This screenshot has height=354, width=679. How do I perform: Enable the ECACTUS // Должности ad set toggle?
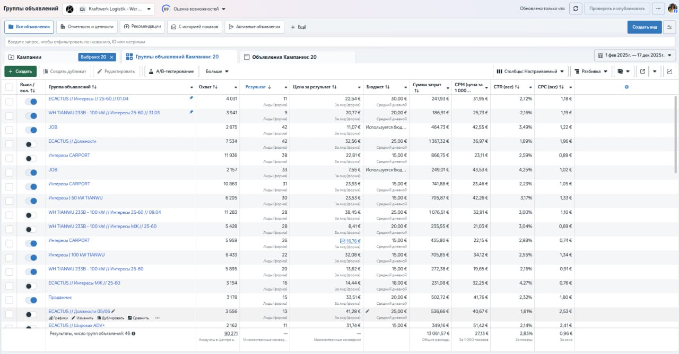click(x=31, y=144)
